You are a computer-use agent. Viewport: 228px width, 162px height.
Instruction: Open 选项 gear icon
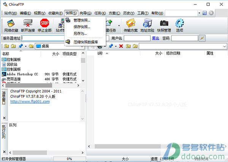(179, 25)
